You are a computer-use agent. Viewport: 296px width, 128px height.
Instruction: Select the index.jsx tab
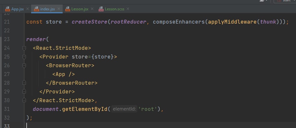pos(47,9)
